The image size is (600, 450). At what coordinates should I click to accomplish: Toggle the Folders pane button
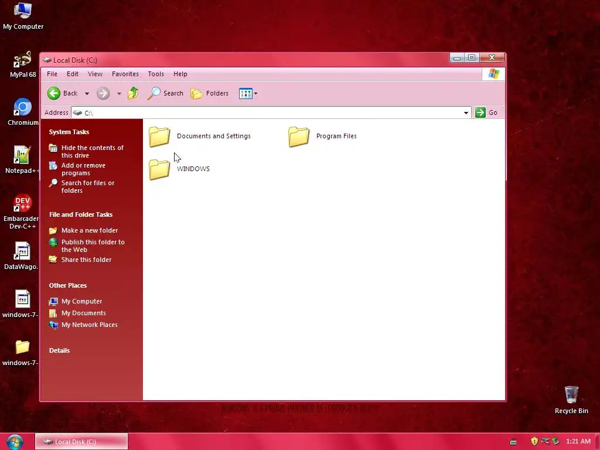point(209,93)
